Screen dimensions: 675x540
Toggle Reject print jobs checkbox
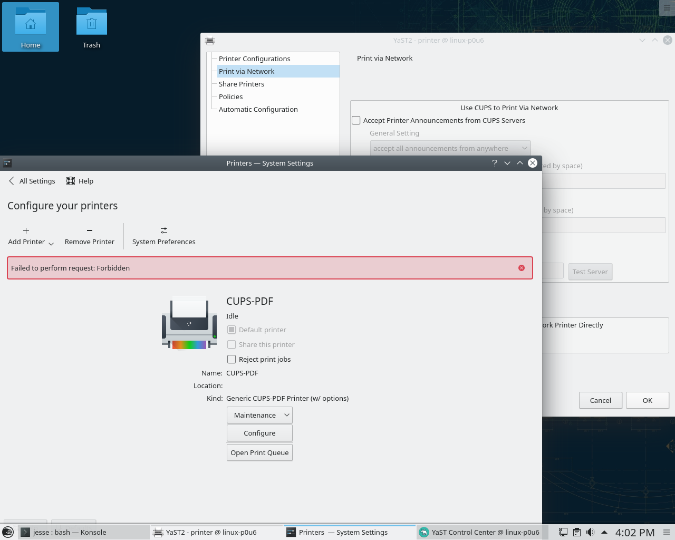coord(232,359)
